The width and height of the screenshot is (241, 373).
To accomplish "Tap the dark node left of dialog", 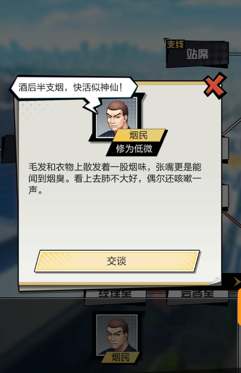I will click(8, 149).
